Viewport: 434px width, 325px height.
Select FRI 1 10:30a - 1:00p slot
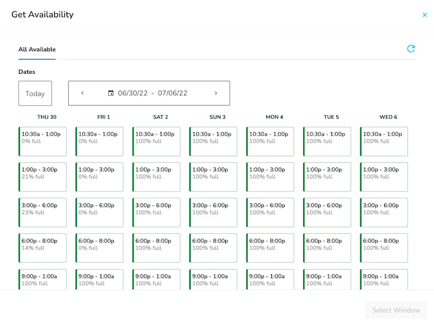click(x=100, y=141)
